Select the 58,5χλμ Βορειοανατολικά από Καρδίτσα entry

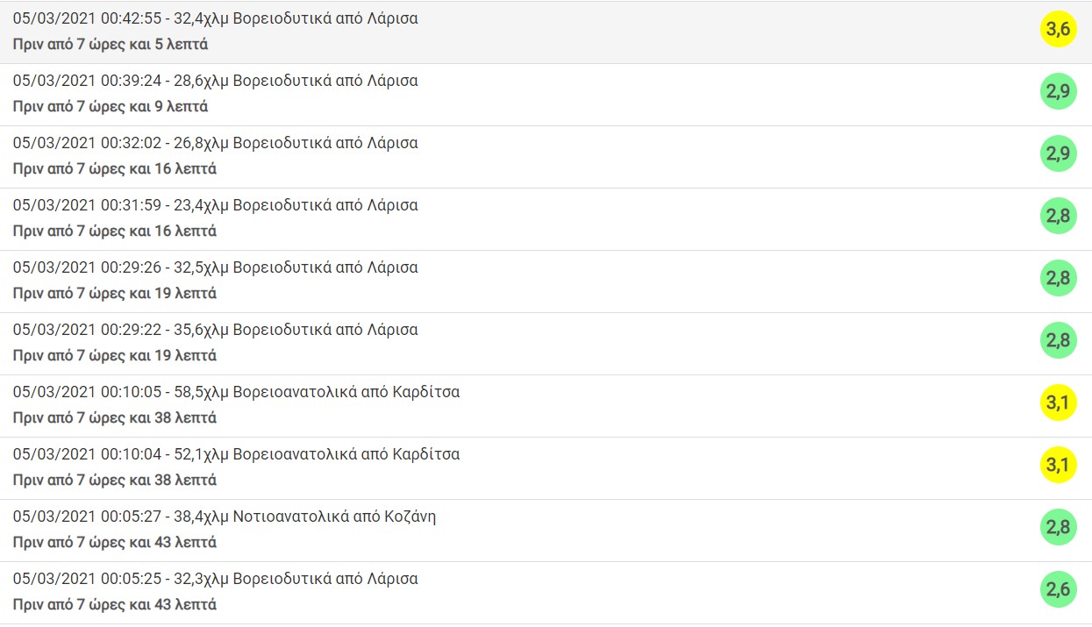pos(236,392)
